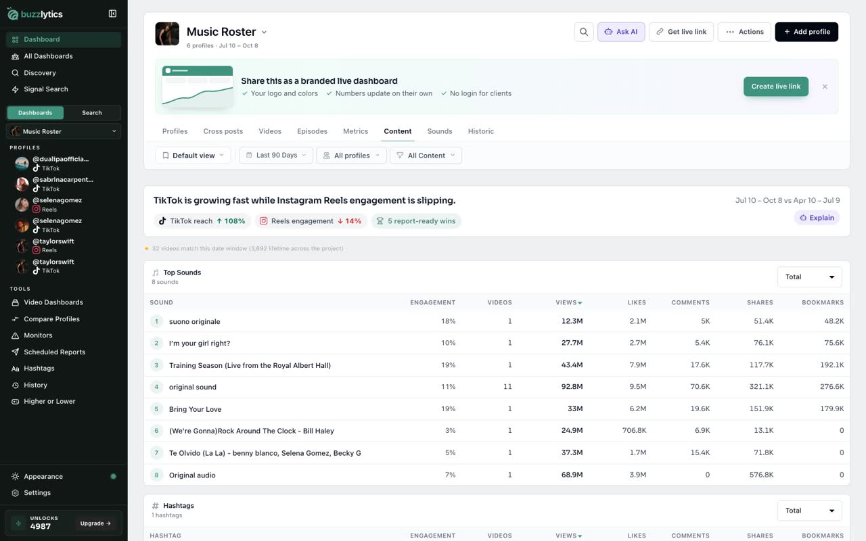The height and width of the screenshot is (541, 866).
Task: Open the Last 90 Days date filter
Action: pyautogui.click(x=276, y=156)
